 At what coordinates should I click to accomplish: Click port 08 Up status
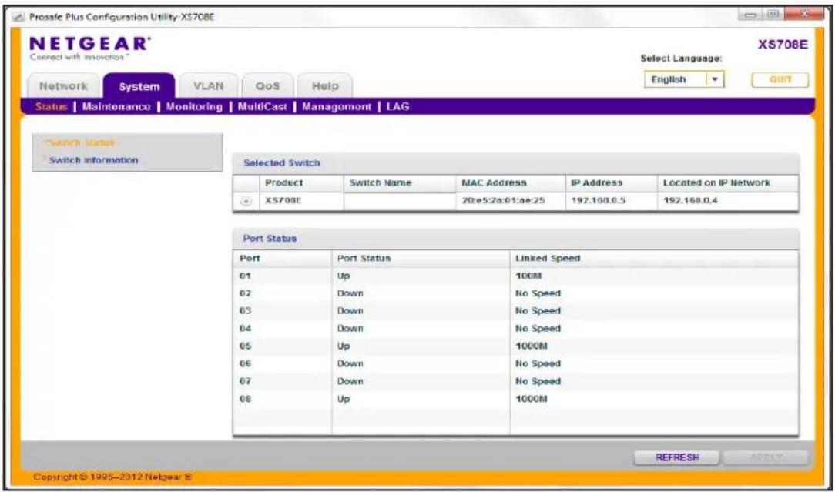(344, 399)
